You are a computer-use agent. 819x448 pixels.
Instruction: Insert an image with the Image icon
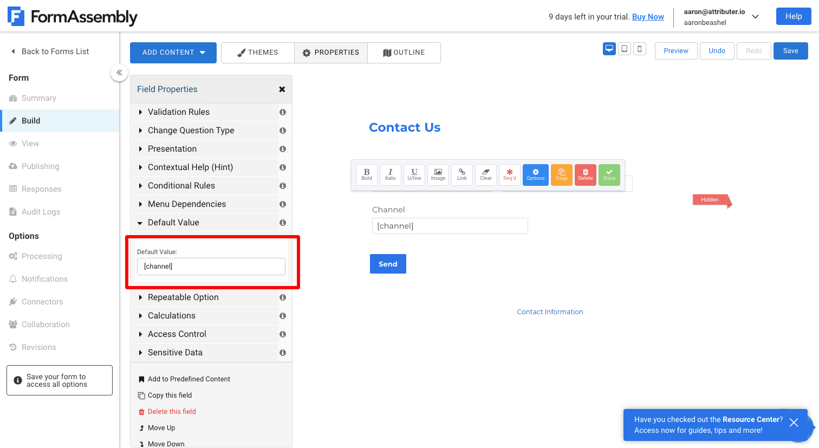438,174
